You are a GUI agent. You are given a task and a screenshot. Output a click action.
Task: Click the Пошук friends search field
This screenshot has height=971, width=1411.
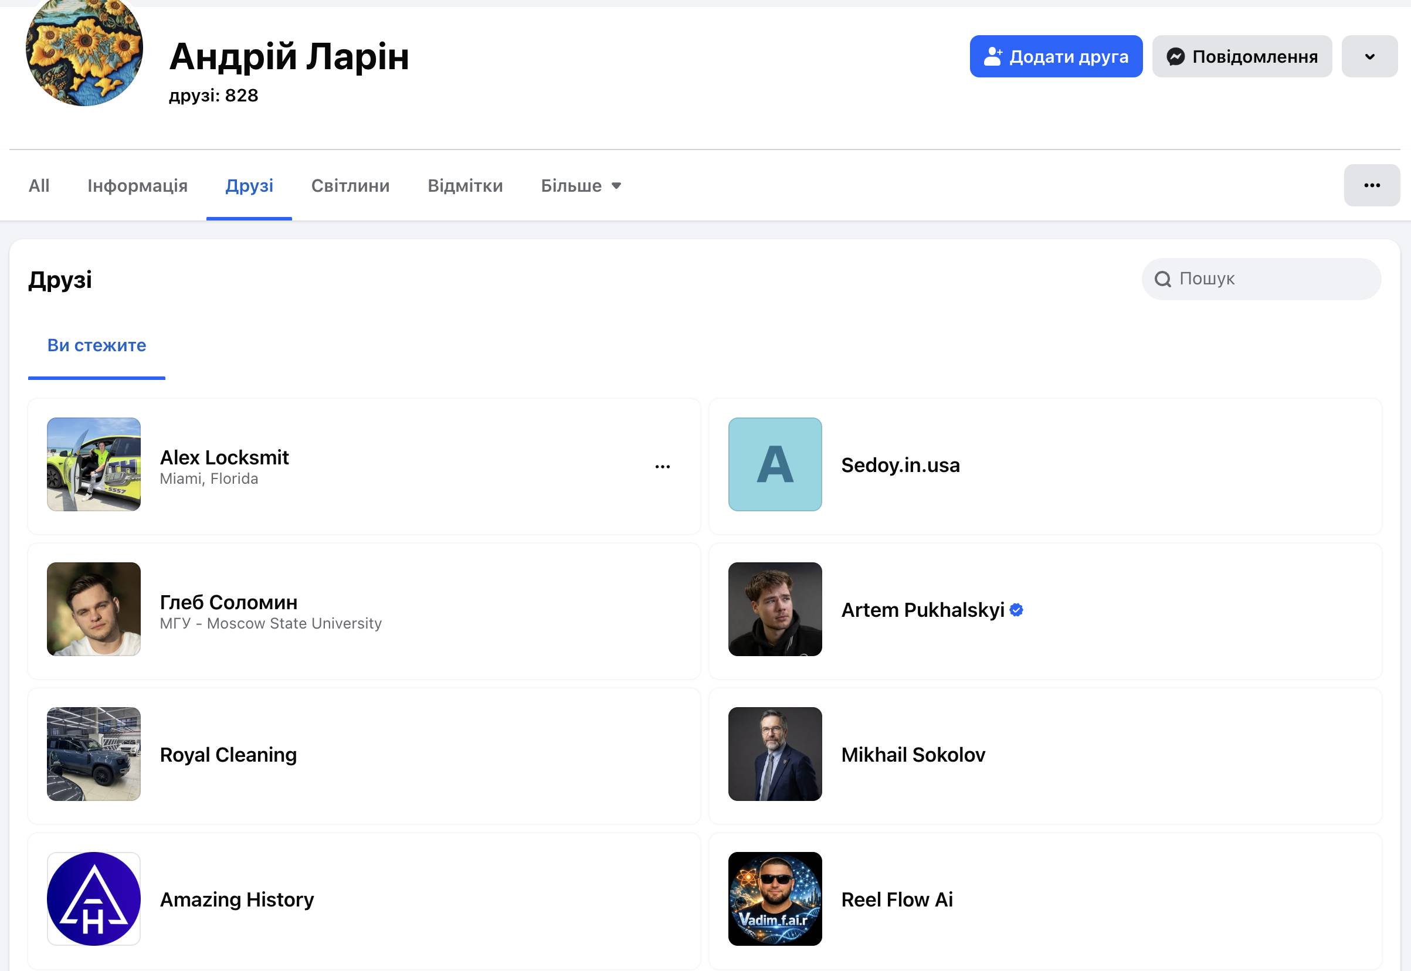1261,279
